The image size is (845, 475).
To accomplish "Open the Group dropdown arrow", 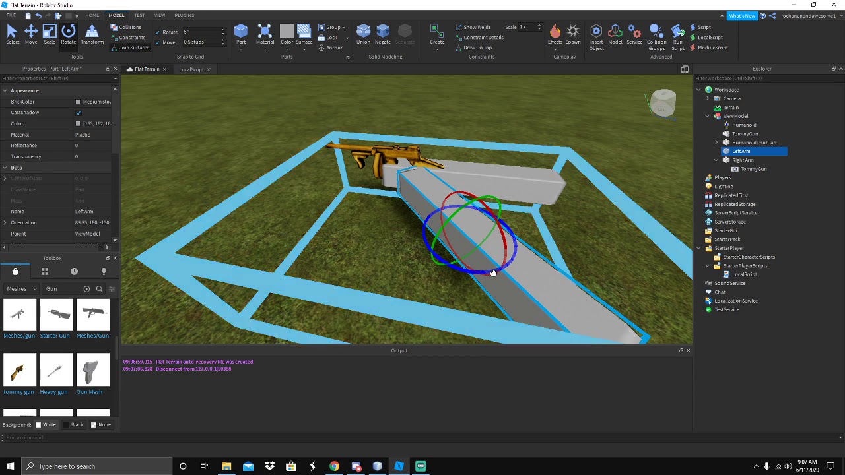I will click(x=344, y=28).
